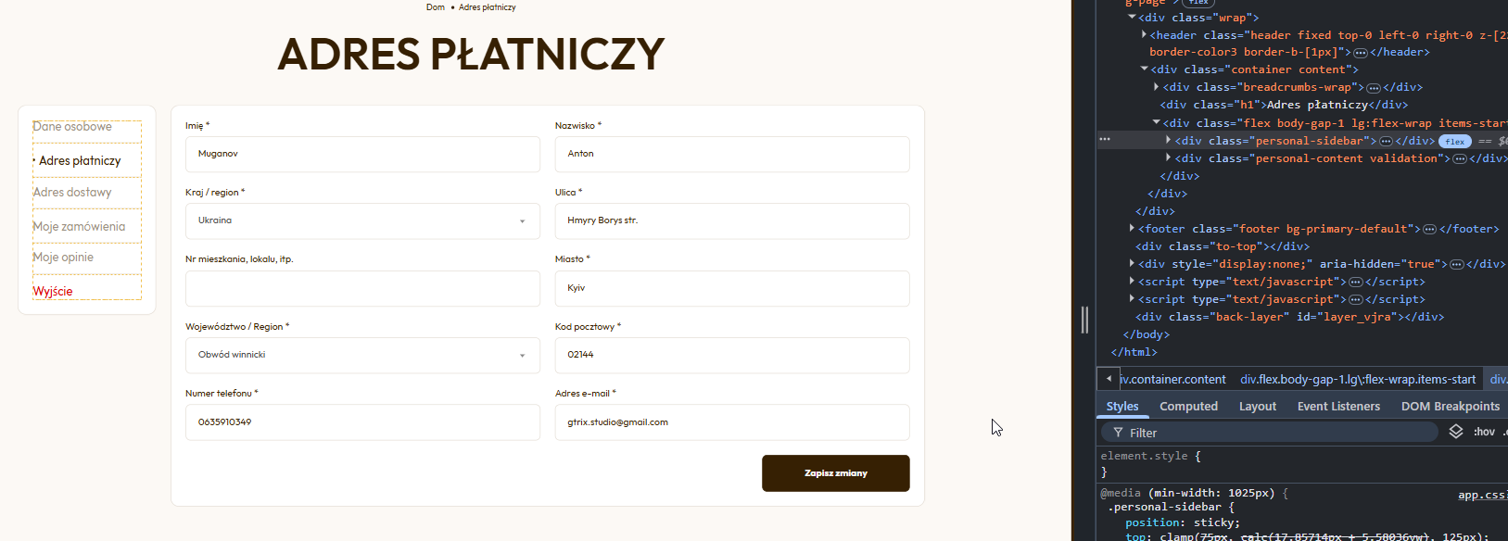Click the flex badge on personal-sidebar div
Image resolution: width=1508 pixels, height=541 pixels.
(1454, 142)
